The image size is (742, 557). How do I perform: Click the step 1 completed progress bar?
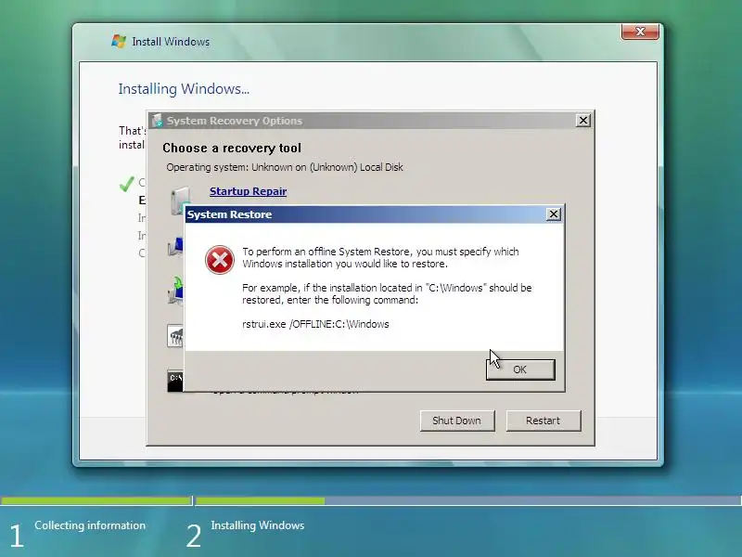click(96, 500)
